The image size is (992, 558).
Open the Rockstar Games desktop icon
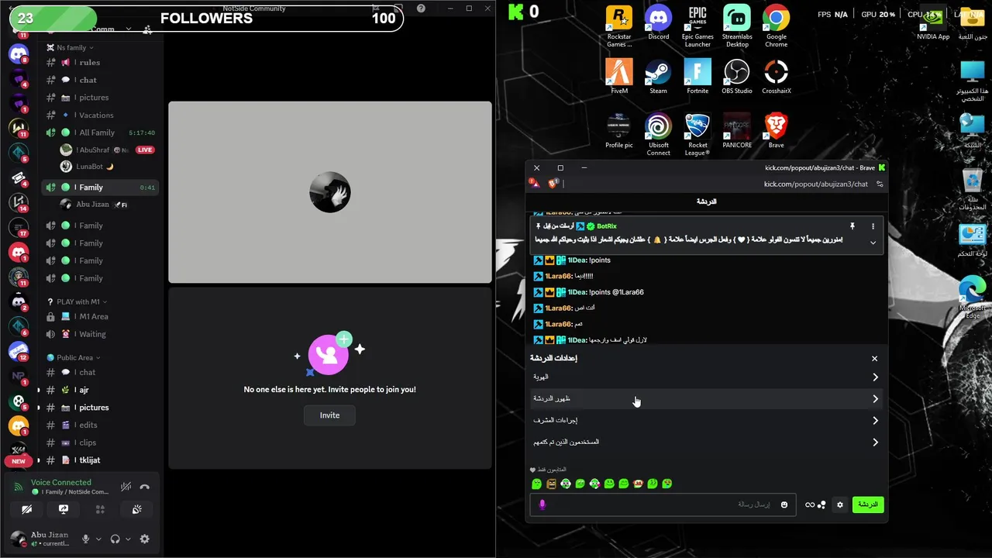619,27
